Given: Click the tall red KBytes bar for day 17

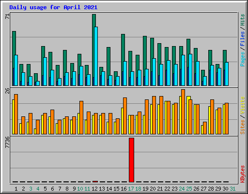Looking at the screenshot, I should point(131,160).
